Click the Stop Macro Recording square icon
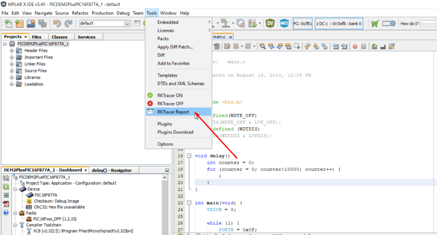 [x=364, y=46]
